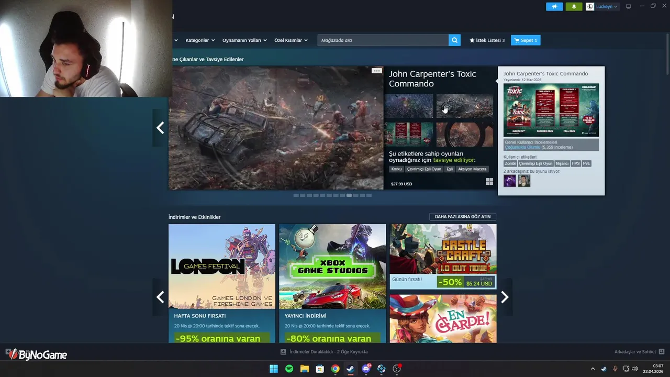Click the Aksiyon Macera tag
Viewport: 670px width, 377px height.
tap(472, 169)
